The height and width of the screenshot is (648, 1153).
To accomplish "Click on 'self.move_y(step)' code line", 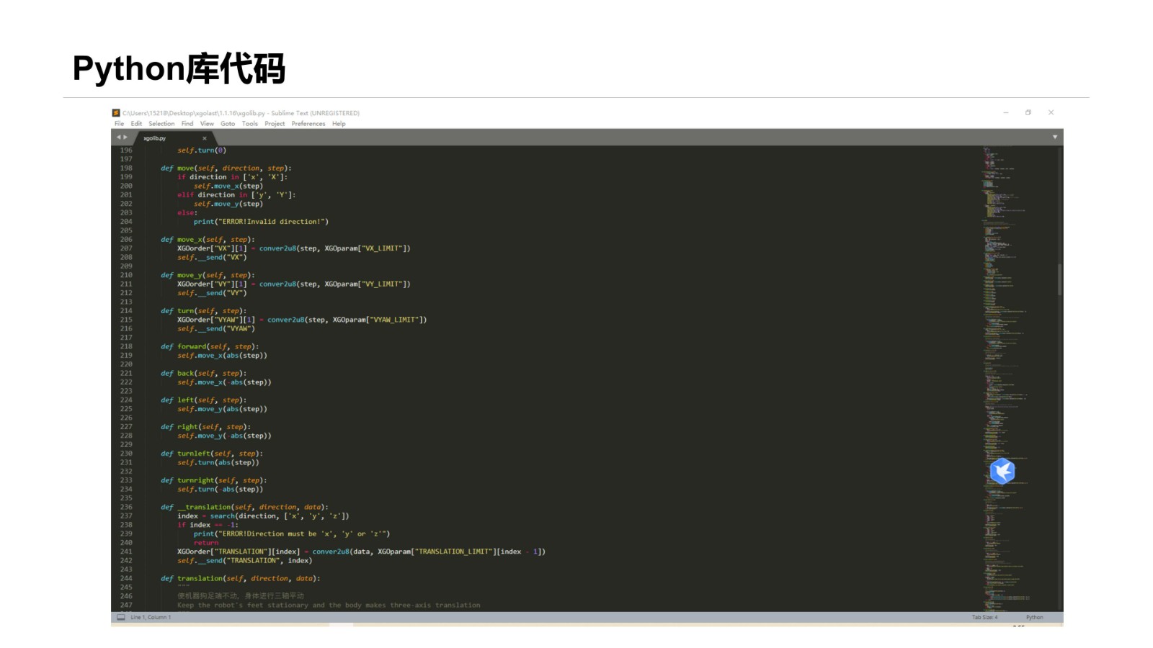I will pyautogui.click(x=228, y=204).
